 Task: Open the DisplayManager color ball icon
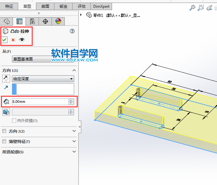[x=58, y=21]
